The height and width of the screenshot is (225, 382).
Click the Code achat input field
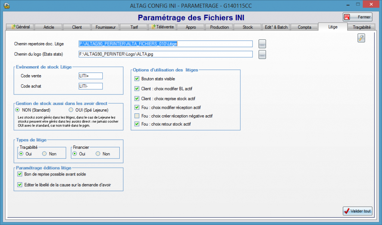(90, 86)
